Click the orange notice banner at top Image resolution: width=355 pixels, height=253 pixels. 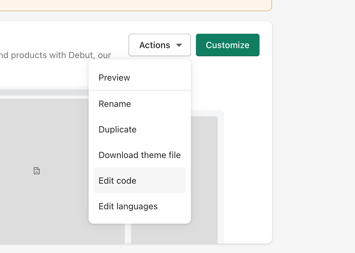(134, 5)
